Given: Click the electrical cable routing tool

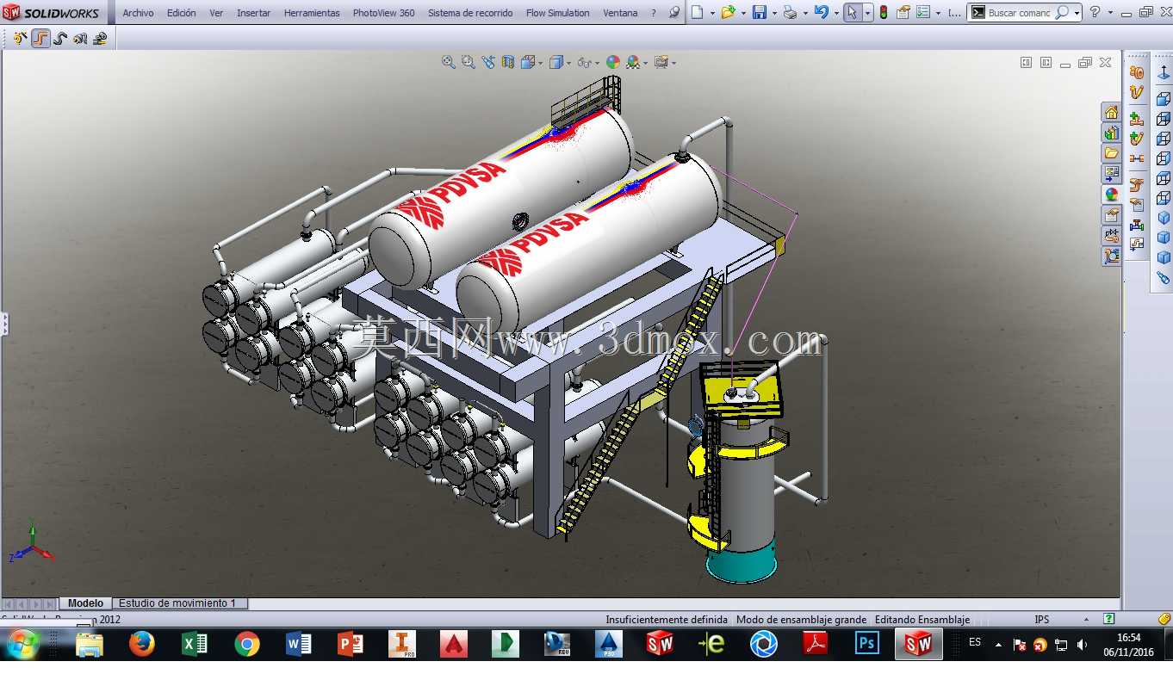Looking at the screenshot, I should [80, 38].
